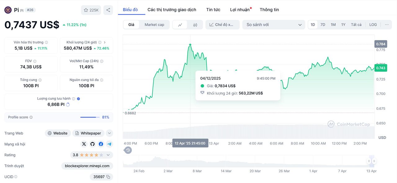Viewport: 397px width, 183px height.
Task: Select the 7D time range
Action: 323,25
